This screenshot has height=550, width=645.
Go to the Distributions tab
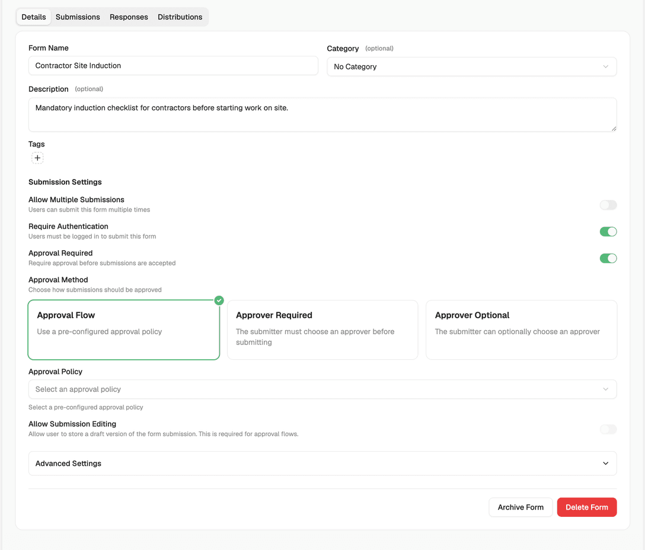click(x=180, y=17)
